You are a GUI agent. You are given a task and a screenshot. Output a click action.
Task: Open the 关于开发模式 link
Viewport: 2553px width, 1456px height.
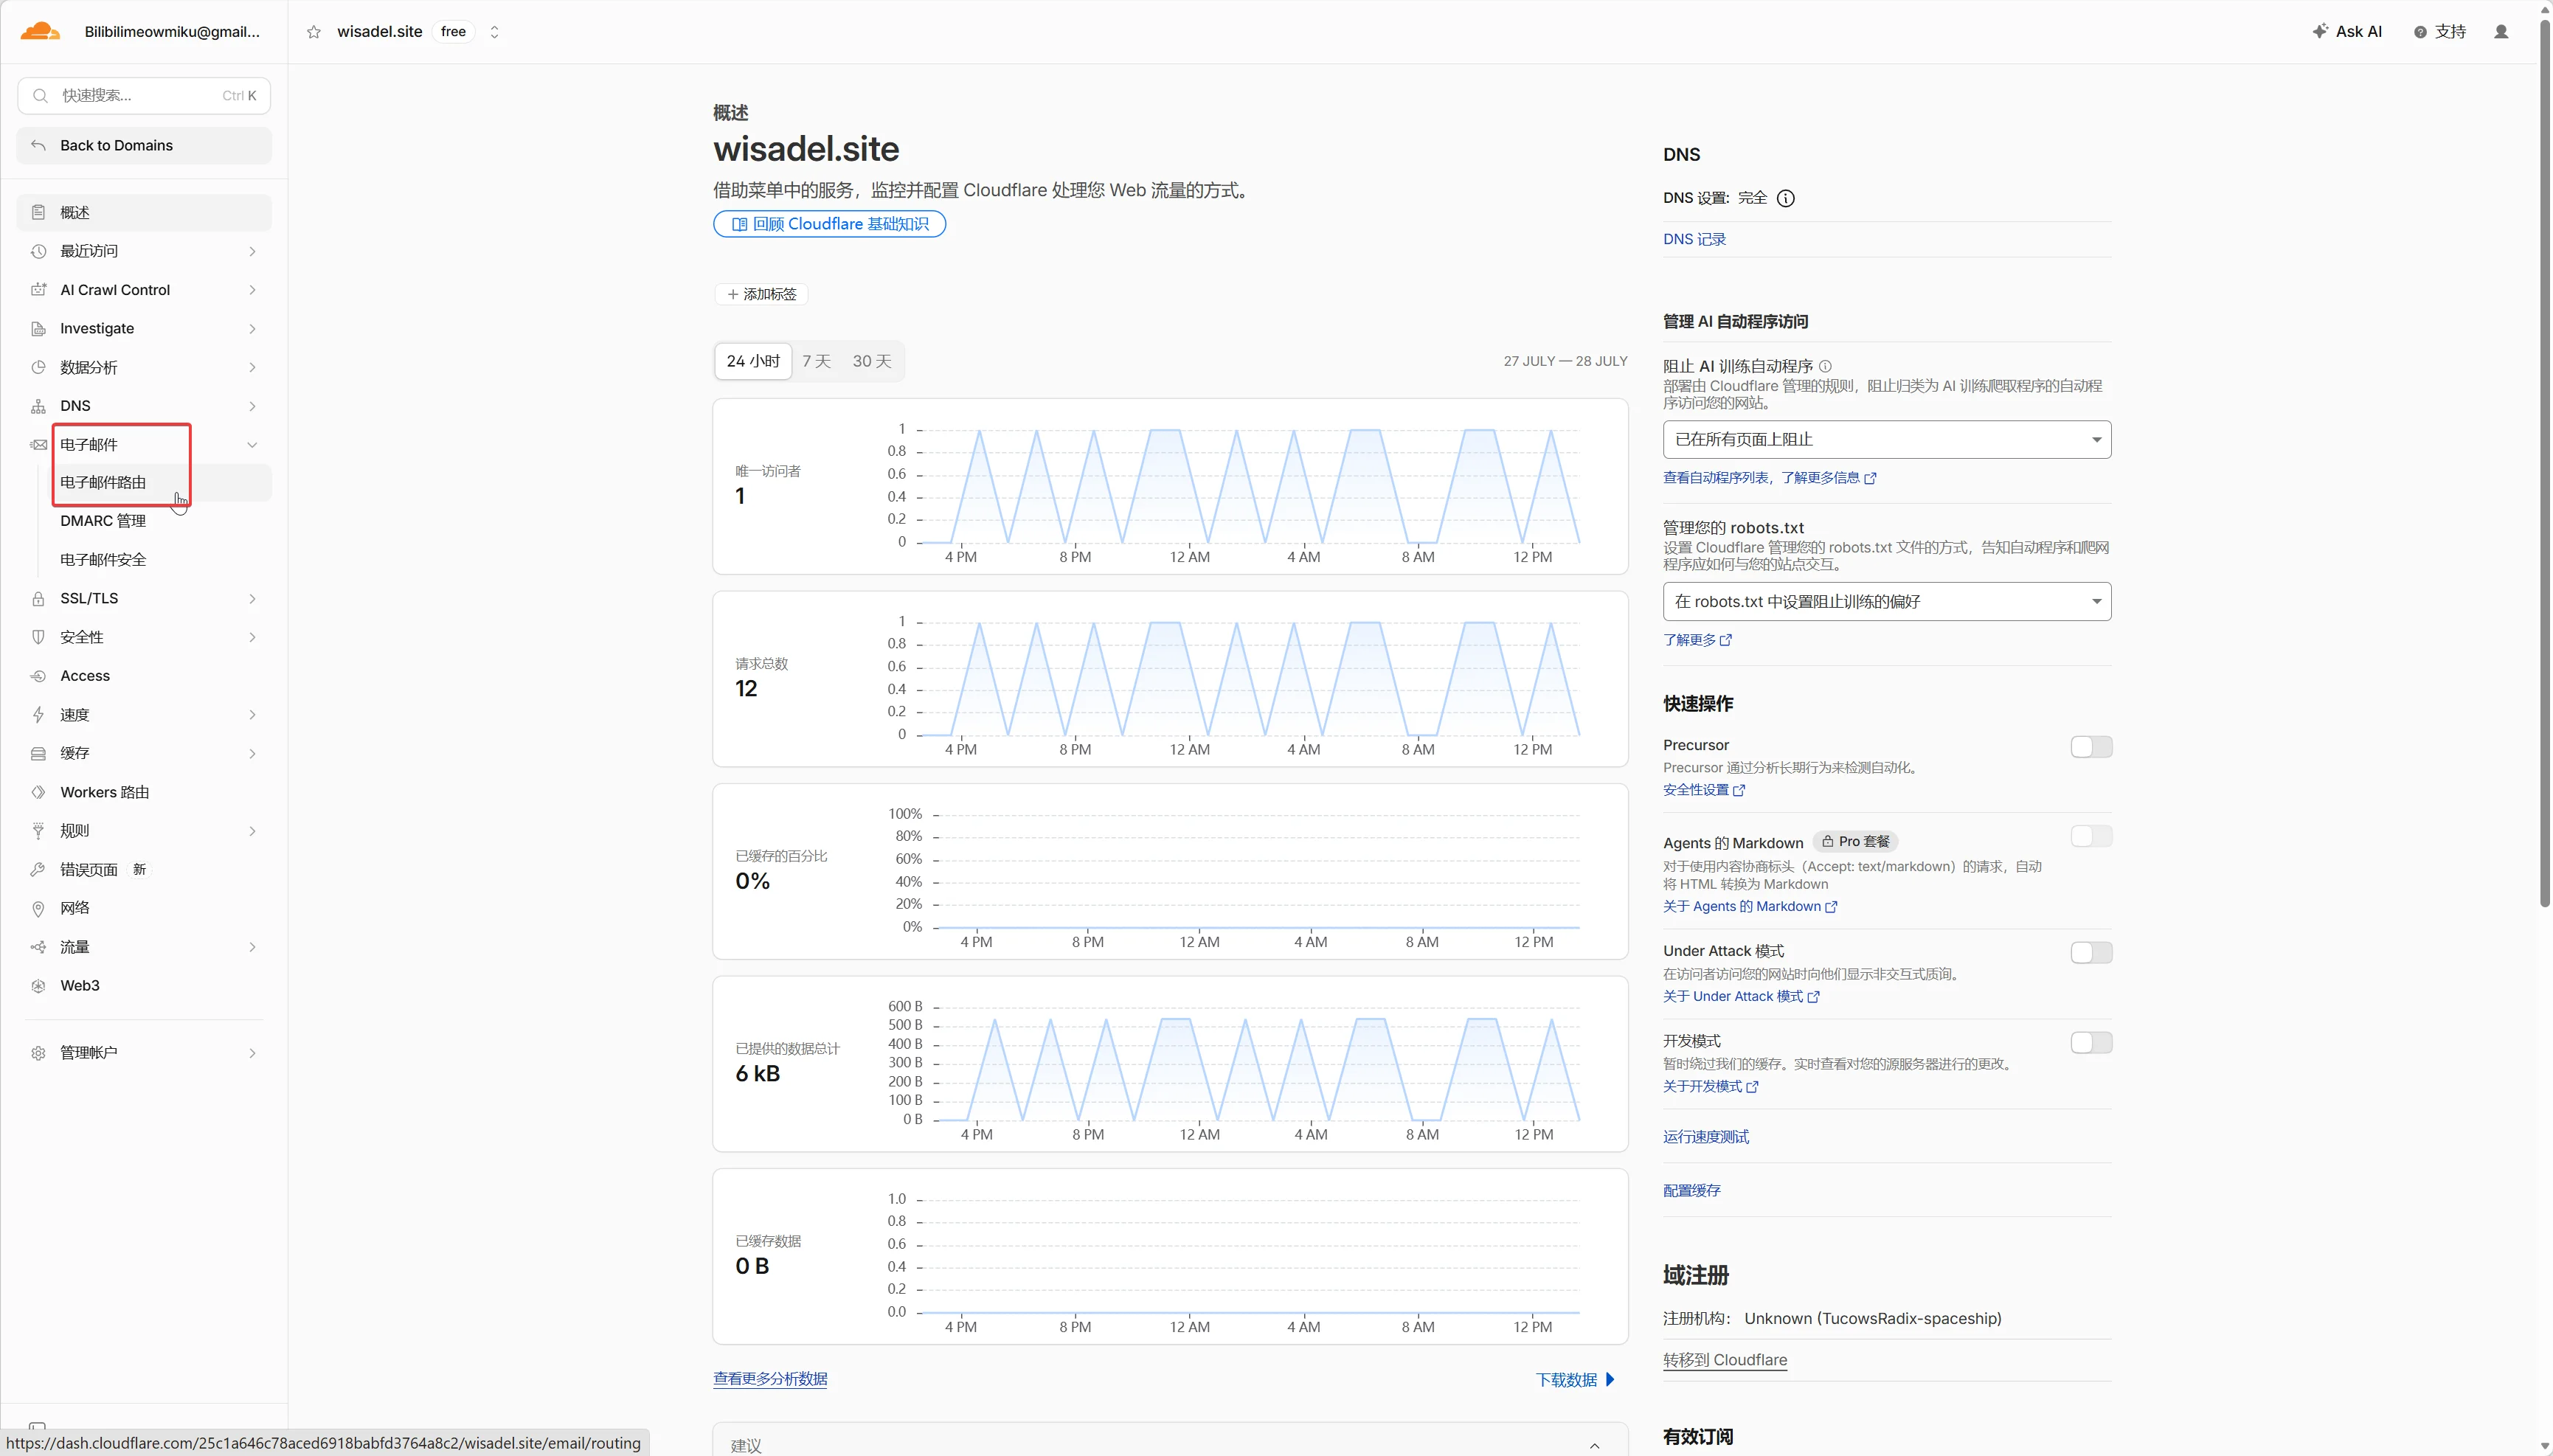(x=1710, y=1086)
